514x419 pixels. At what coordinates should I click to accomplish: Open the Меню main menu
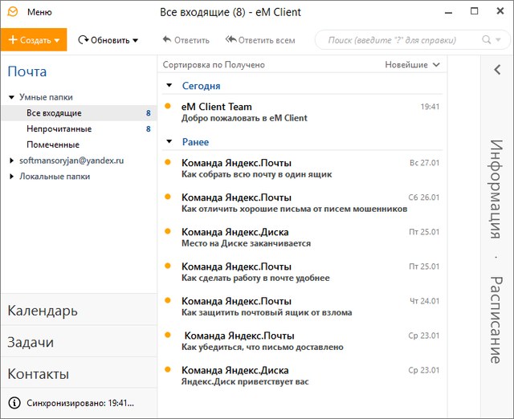pyautogui.click(x=39, y=12)
